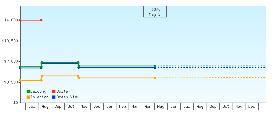Select the Nov month cell before Today
Viewport: 280px width, 114px height.
[84, 106]
